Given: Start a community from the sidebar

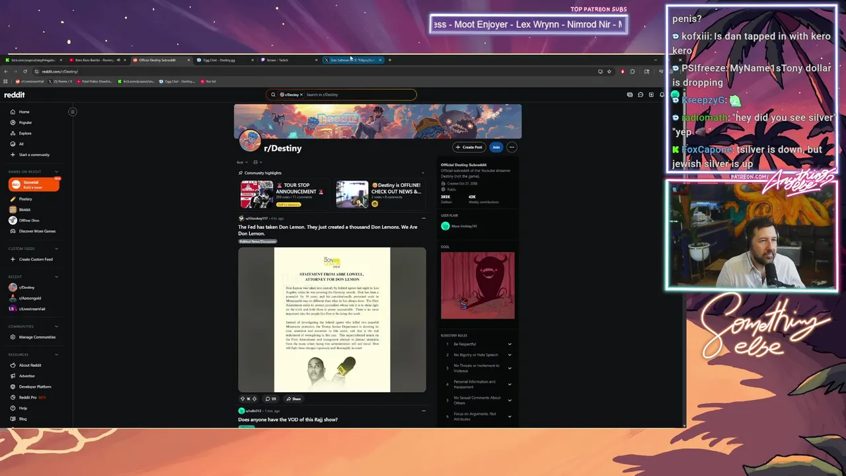Looking at the screenshot, I should point(34,155).
